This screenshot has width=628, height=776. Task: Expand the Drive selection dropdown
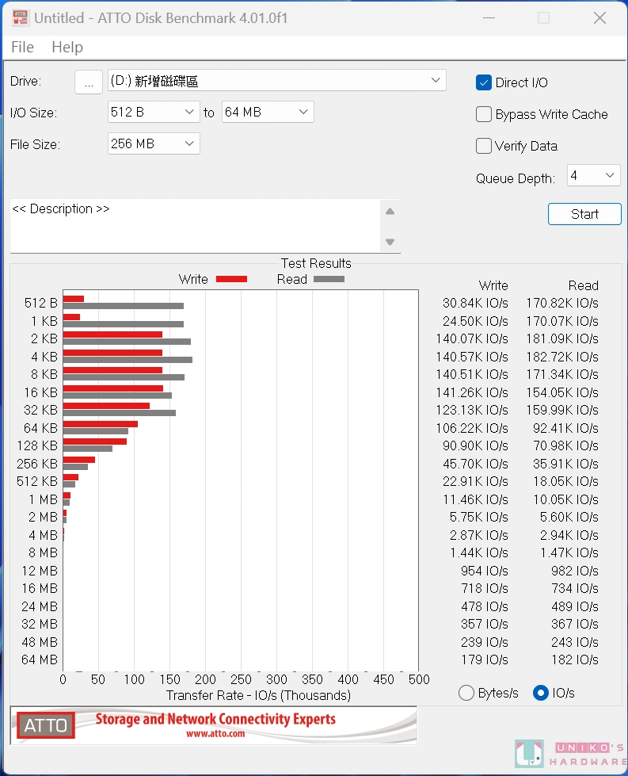[435, 80]
